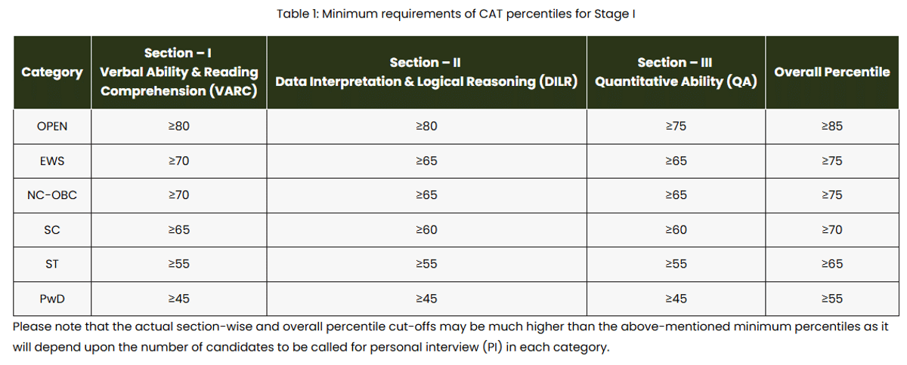907x365 pixels.
Task: Select the Section – III Quantitative Ability header
Action: (675, 72)
